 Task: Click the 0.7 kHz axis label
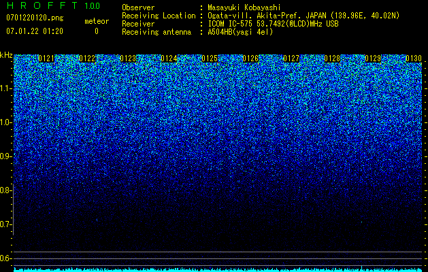click(5, 224)
